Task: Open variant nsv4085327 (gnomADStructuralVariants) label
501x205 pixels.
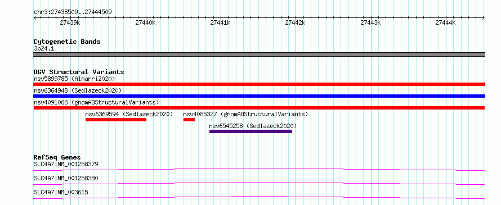Action: (x=245, y=114)
